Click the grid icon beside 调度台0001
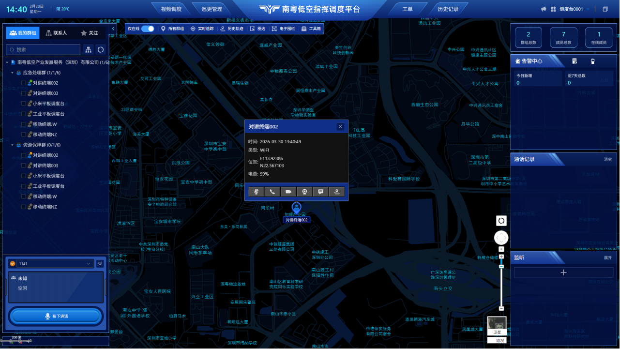Image resolution: width=620 pixels, height=349 pixels. (x=553, y=9)
